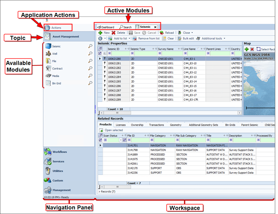Switch to the Dashboard tab
The width and height of the screenshot is (278, 214).
106,27
